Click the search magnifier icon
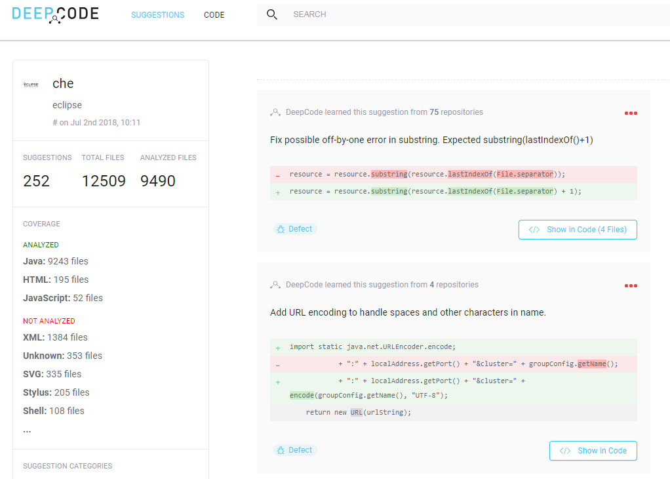Viewport: 670px width, 479px height. pos(272,14)
